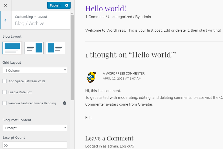This screenshot has width=223, height=149.
Task: Open help for Remove Featured Image Padding
Action: coord(65,103)
